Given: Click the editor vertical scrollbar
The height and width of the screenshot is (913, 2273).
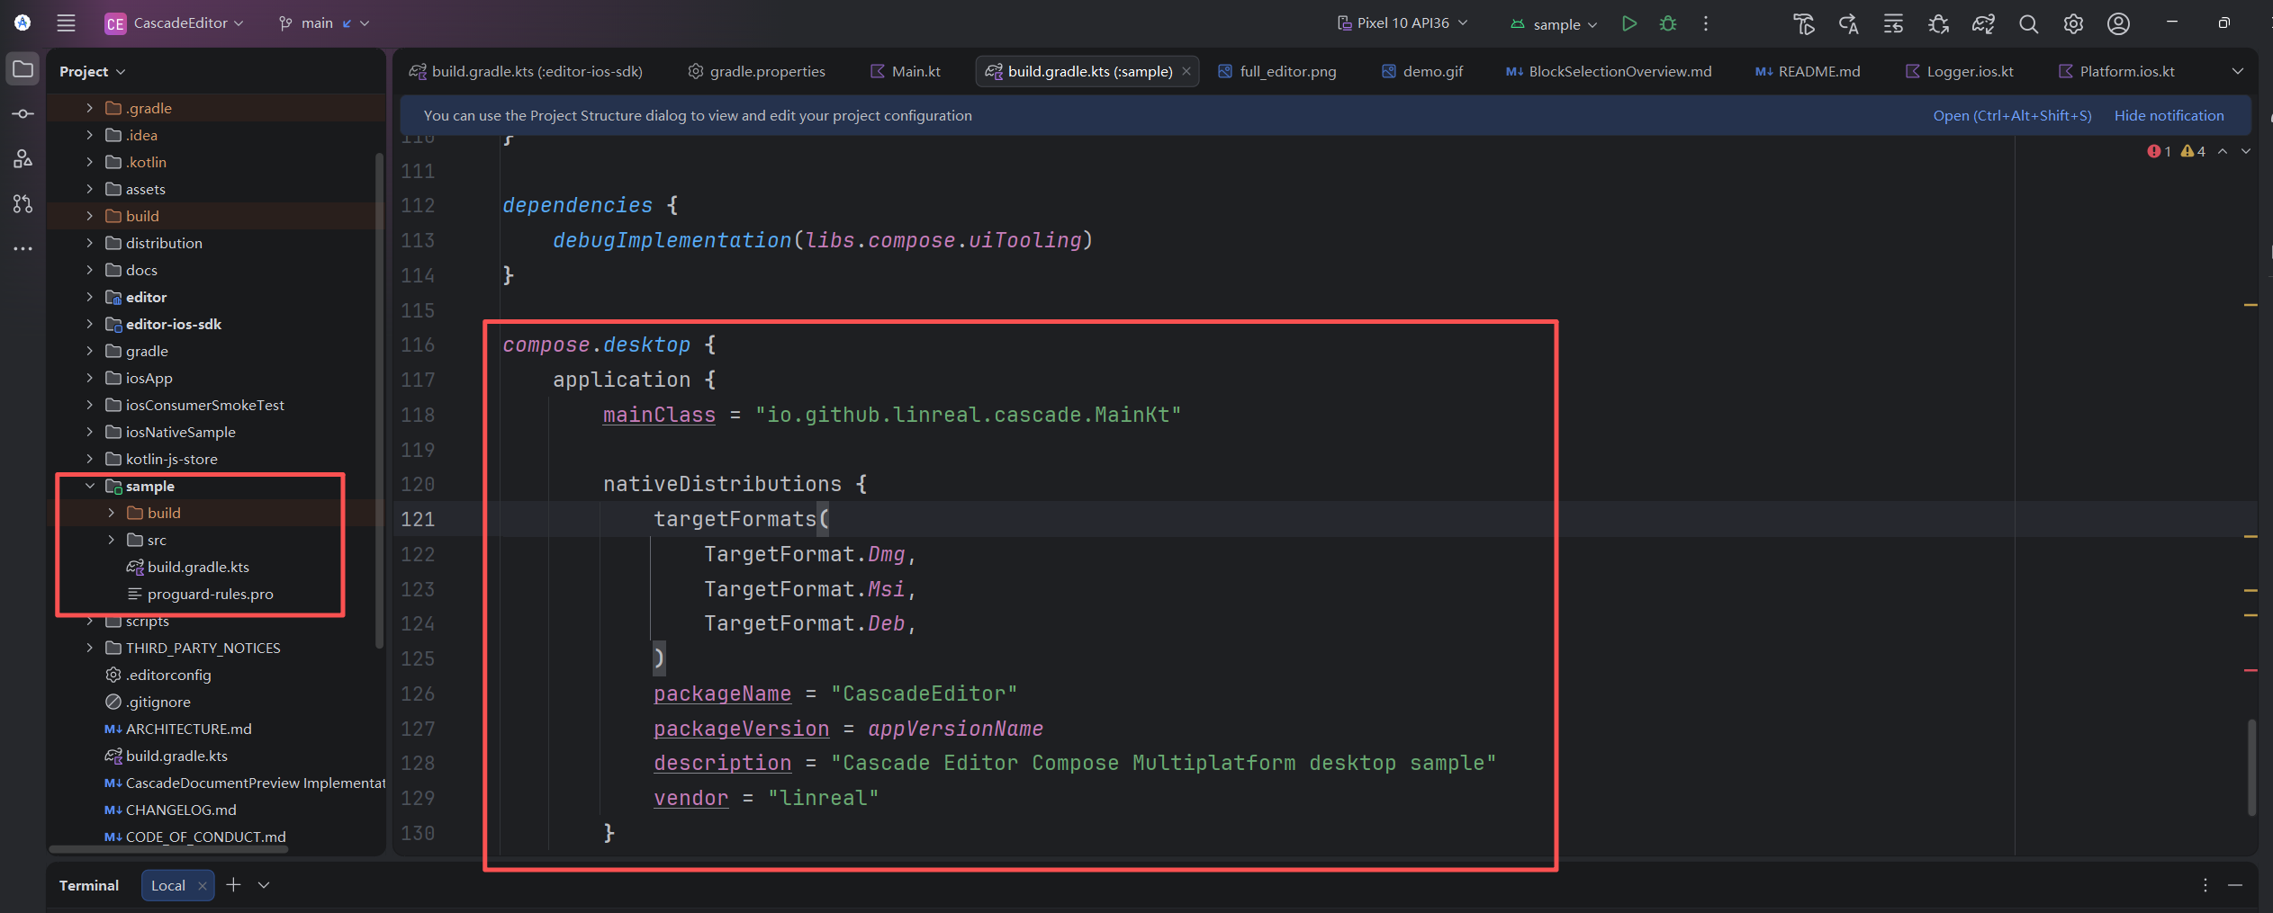Looking at the screenshot, I should coord(2251,766).
